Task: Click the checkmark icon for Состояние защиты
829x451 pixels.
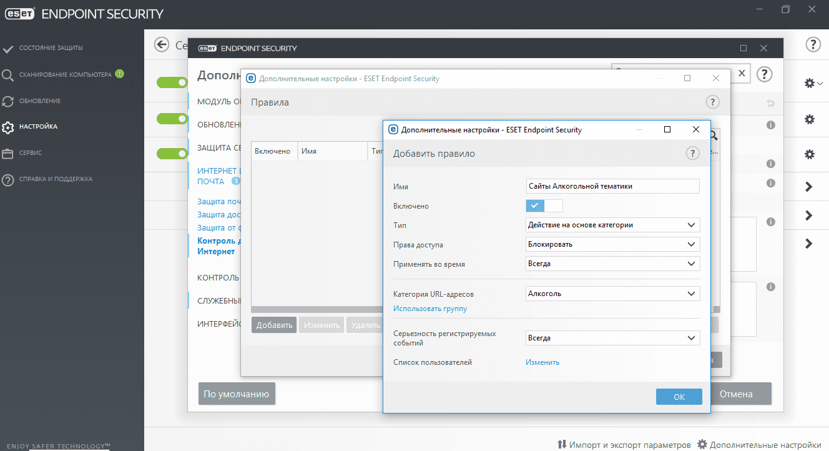Action: [8, 48]
